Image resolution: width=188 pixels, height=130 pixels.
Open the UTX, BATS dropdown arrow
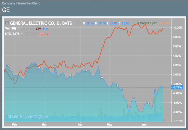(22, 34)
